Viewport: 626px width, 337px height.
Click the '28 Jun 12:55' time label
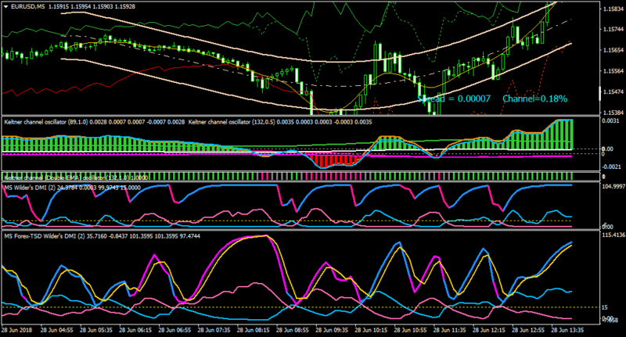(x=529, y=330)
